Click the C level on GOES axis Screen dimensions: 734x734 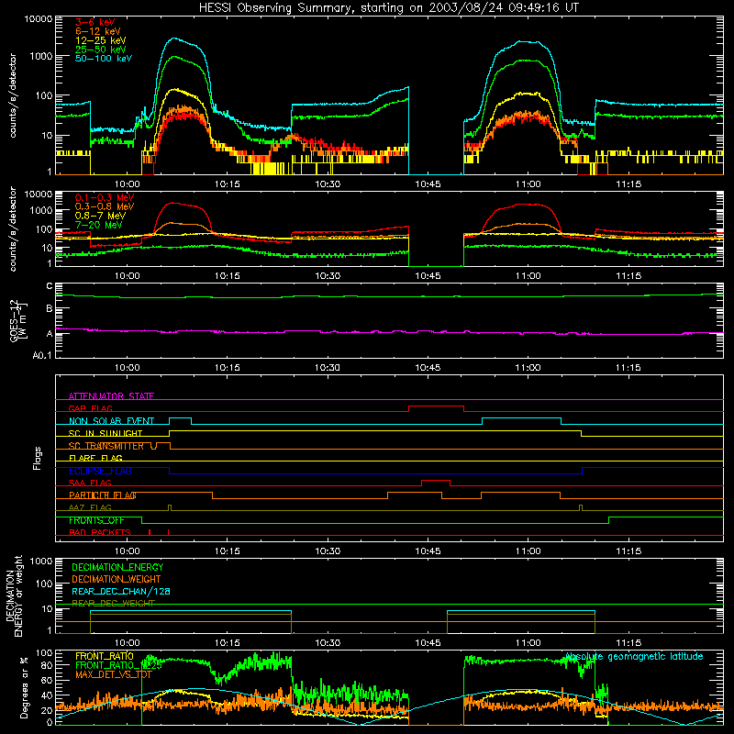[x=50, y=286]
